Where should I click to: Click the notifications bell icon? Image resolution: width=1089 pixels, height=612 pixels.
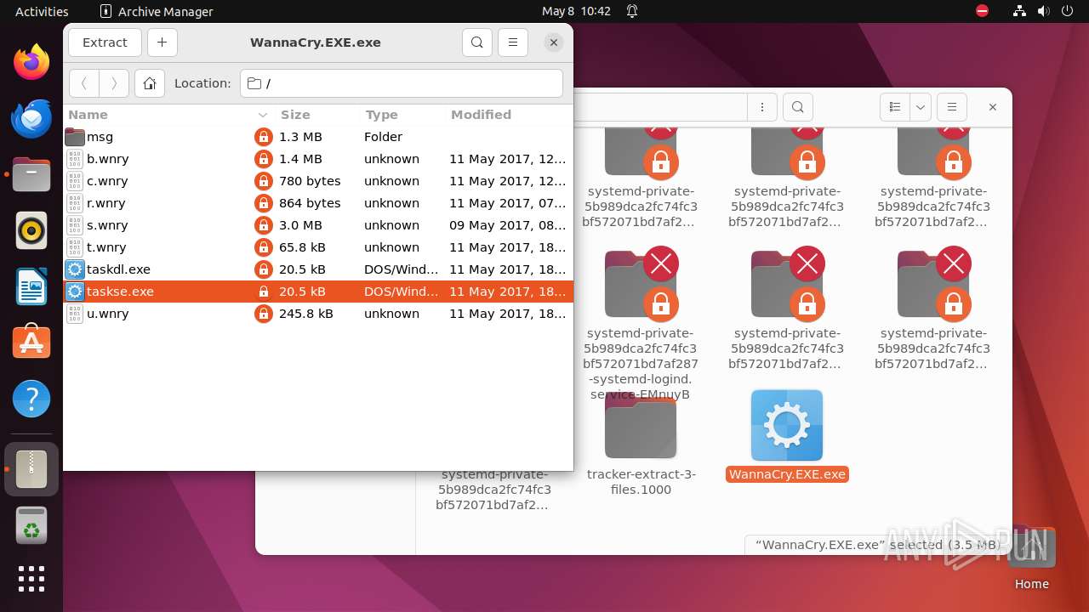[x=632, y=11]
